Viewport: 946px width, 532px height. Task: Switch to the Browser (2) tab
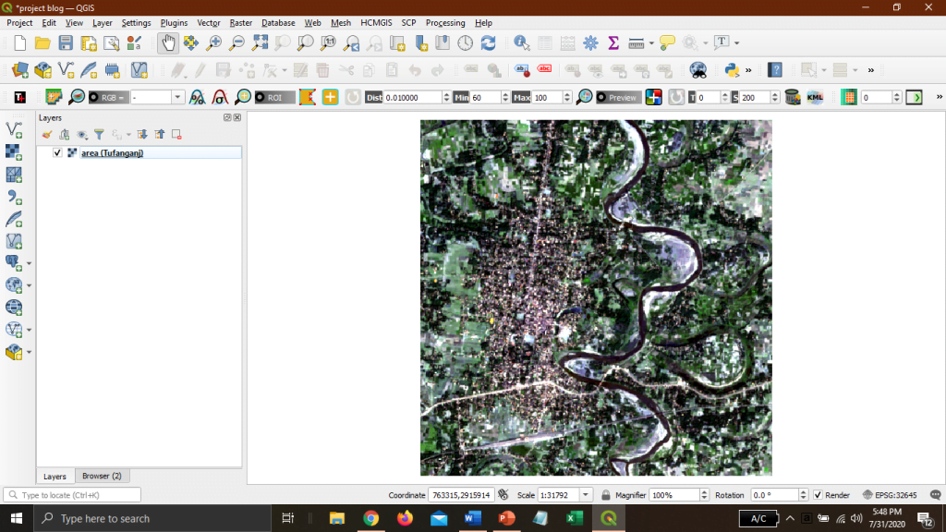(102, 476)
